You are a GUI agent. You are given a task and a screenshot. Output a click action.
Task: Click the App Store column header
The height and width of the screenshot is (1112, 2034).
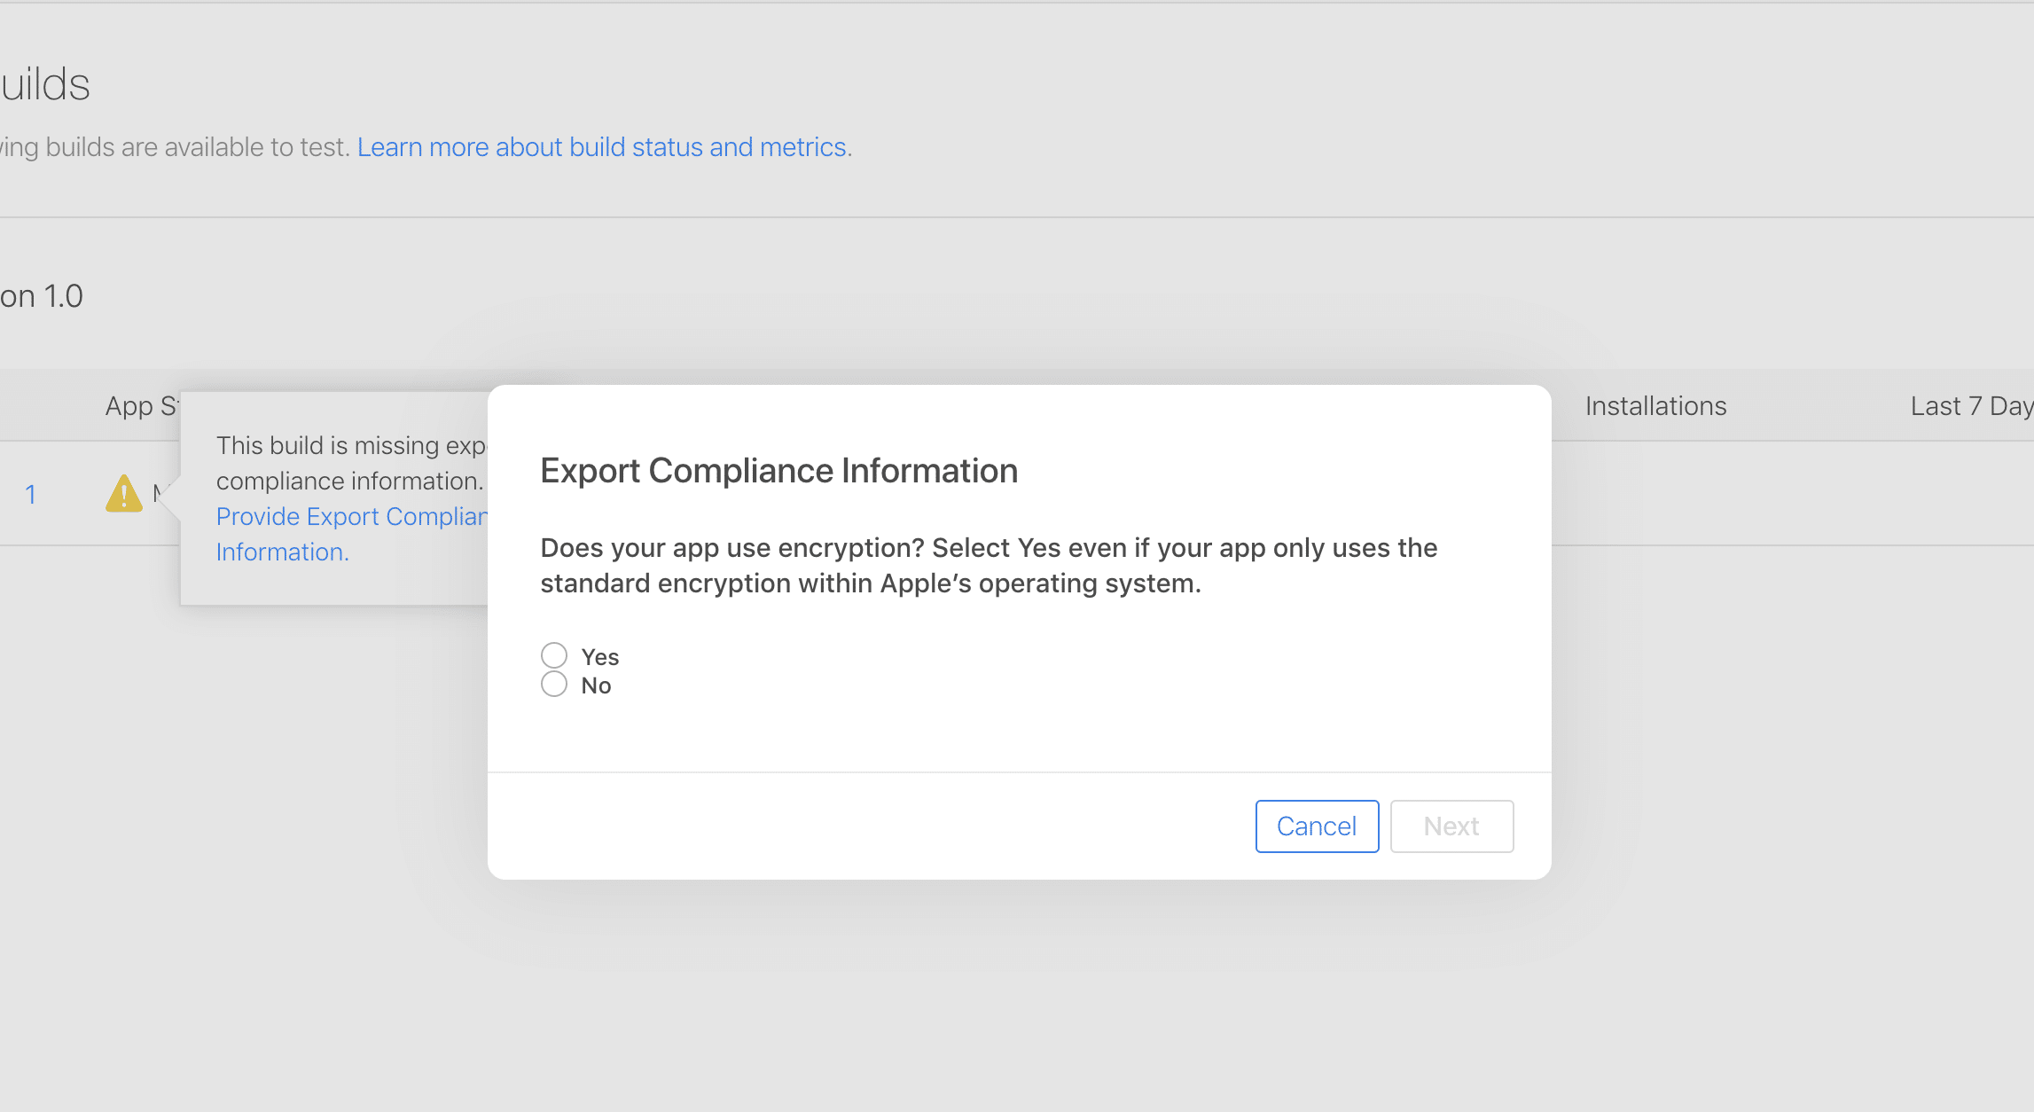coord(142,406)
